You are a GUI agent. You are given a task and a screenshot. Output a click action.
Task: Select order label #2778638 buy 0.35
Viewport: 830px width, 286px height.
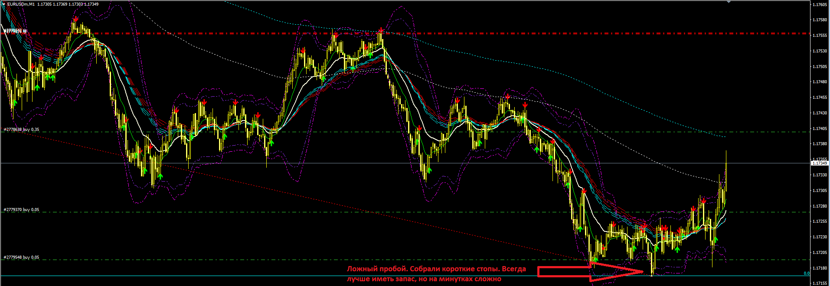click(x=22, y=130)
